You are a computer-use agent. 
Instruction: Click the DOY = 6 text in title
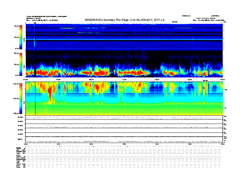[x=159, y=20]
